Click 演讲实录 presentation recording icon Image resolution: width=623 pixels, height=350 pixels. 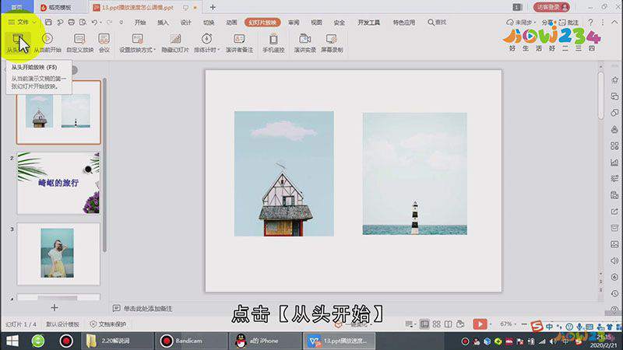point(304,43)
